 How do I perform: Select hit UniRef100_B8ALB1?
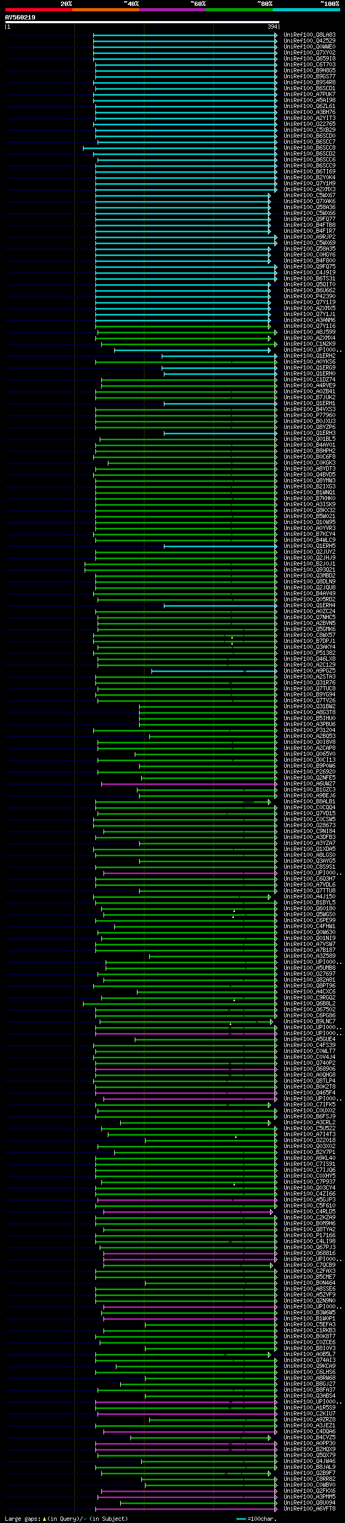coord(309,802)
